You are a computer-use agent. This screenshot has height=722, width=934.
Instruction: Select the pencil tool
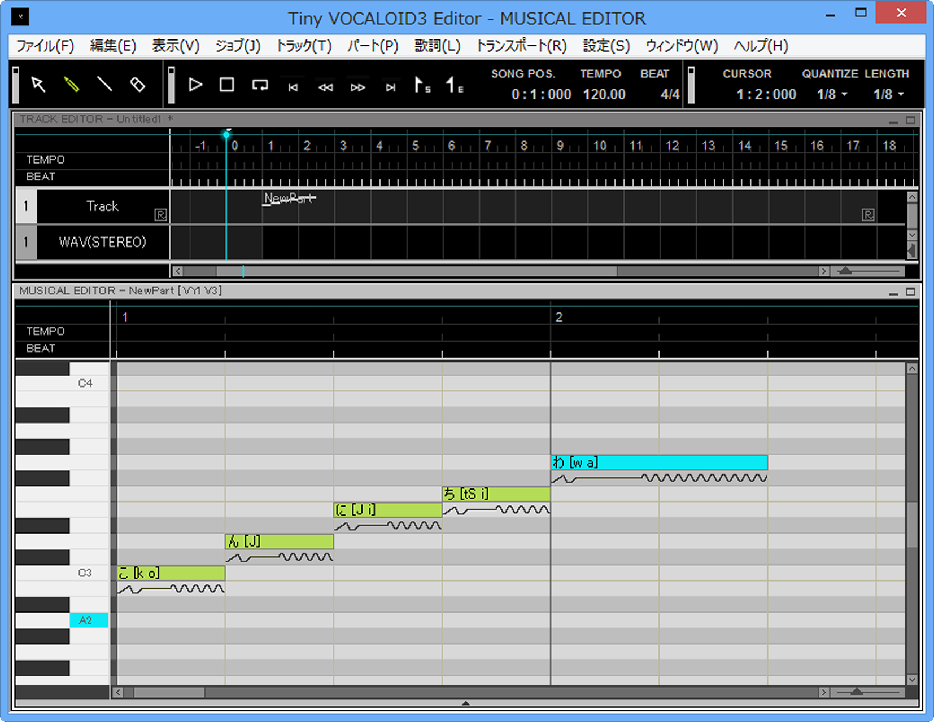click(x=71, y=85)
